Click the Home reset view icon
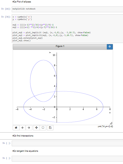Viewport: 123px width, 164px height. 16,128
